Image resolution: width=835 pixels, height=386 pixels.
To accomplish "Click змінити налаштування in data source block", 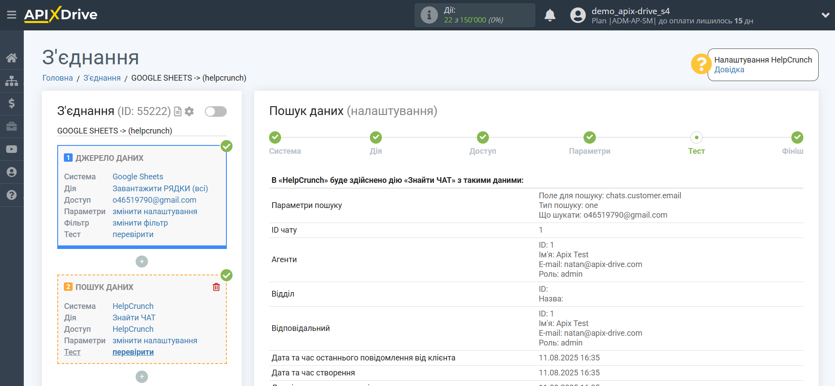I will [155, 212].
